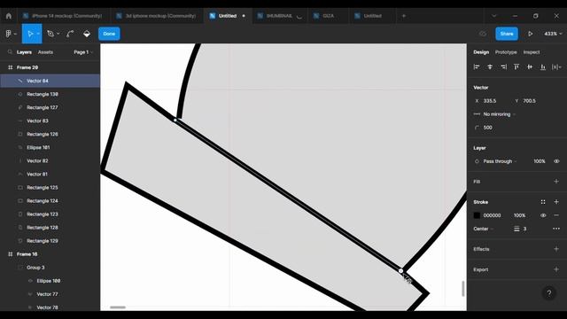Align bottom icon in Design panel

coord(543,67)
